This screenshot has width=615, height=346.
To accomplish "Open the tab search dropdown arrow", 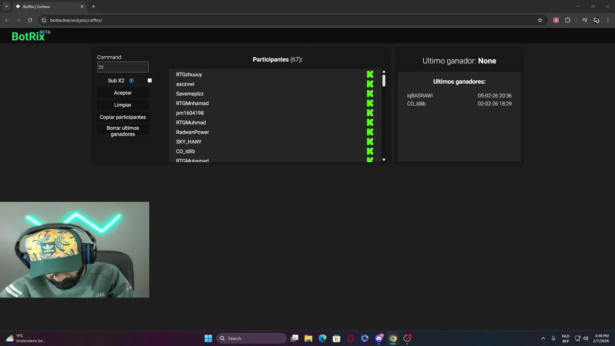I will tap(6, 7).
